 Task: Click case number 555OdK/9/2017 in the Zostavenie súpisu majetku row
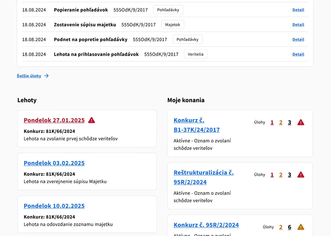click(x=138, y=25)
